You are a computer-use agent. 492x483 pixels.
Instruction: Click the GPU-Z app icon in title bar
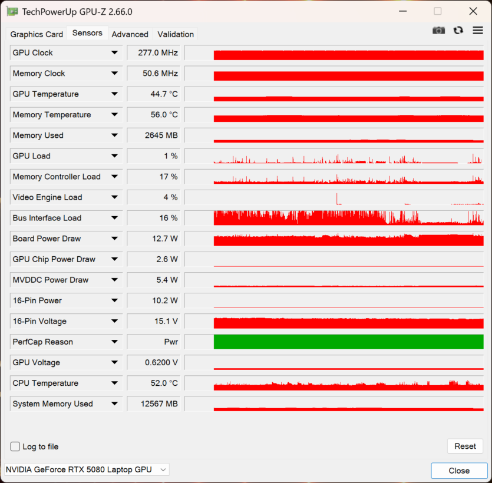click(12, 12)
